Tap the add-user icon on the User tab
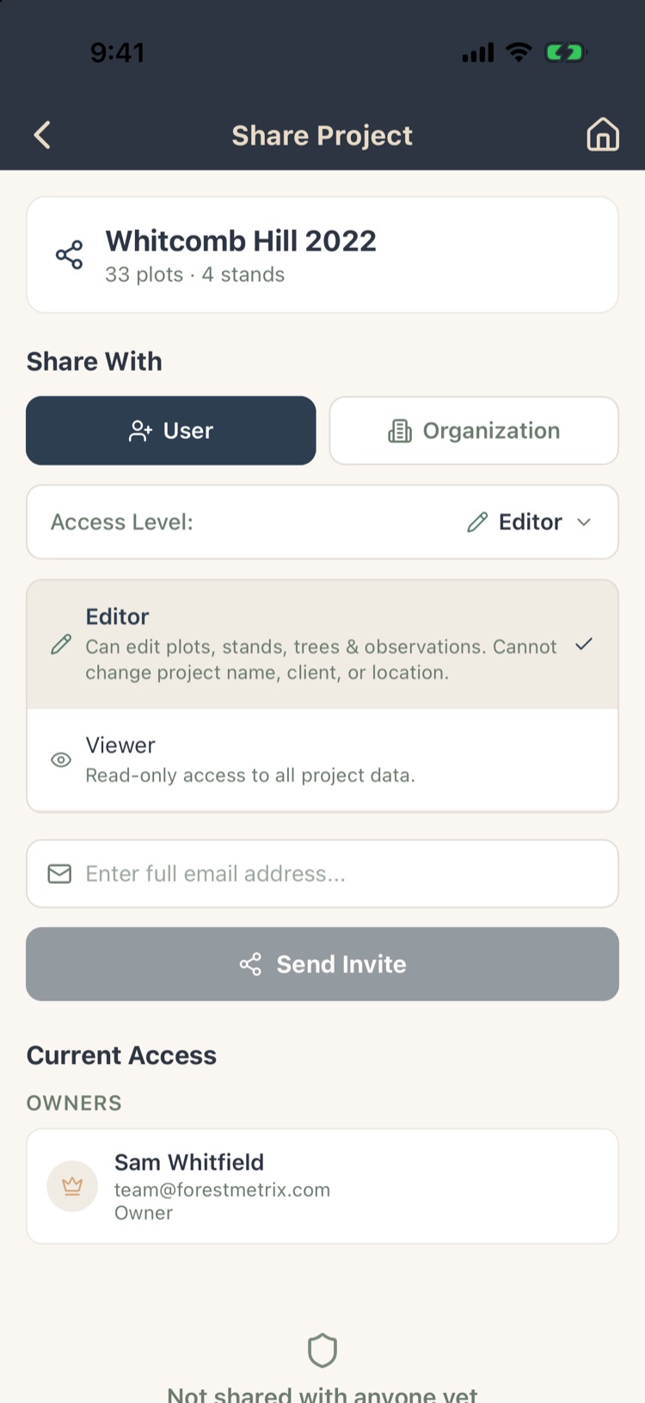645x1403 pixels. pos(140,430)
